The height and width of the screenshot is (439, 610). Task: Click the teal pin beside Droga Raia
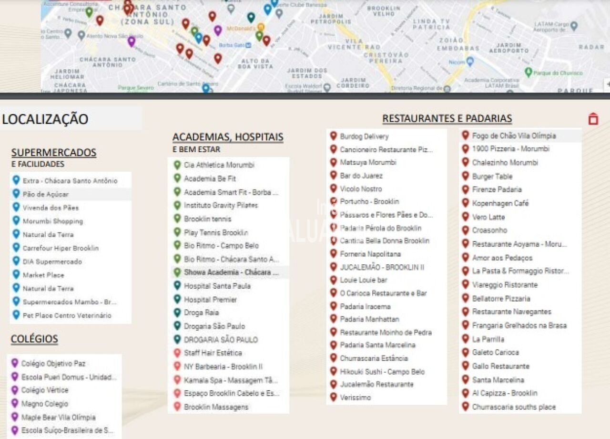pos(177,313)
